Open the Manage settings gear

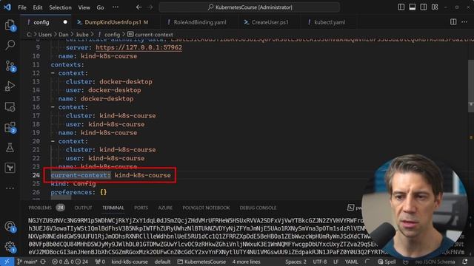click(x=10, y=247)
